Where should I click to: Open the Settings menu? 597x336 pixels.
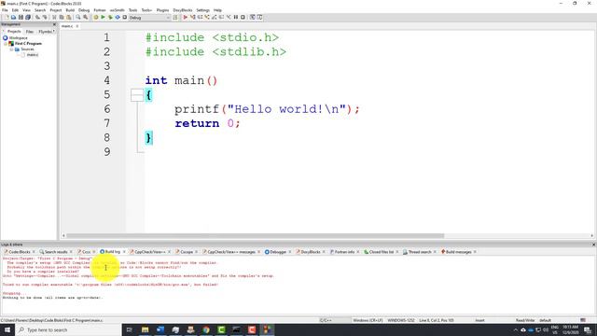pyautogui.click(x=202, y=10)
